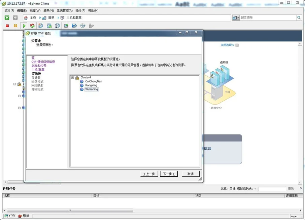305x220 pixels.
Task: Click the recent tasks filter text field
Action: click(x=272, y=189)
